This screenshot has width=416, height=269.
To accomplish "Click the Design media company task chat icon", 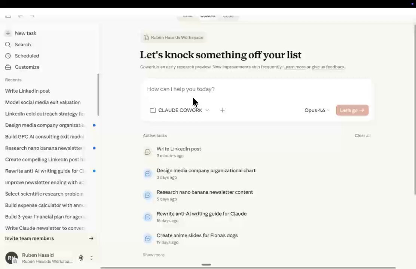I will coord(148,174).
